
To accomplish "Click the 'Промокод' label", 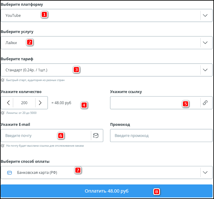I will coord(120,125).
